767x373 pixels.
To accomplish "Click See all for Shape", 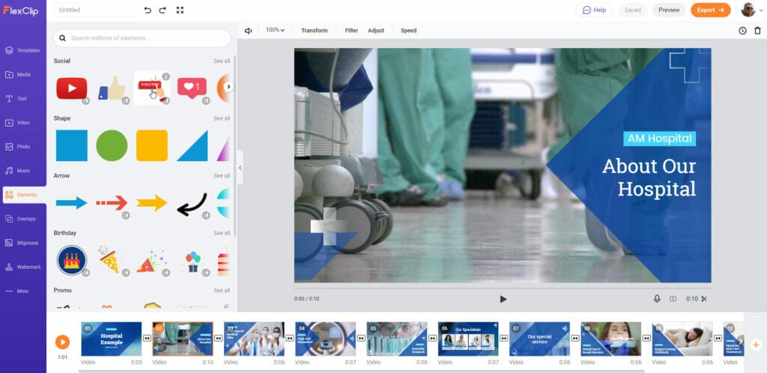I will (222, 118).
